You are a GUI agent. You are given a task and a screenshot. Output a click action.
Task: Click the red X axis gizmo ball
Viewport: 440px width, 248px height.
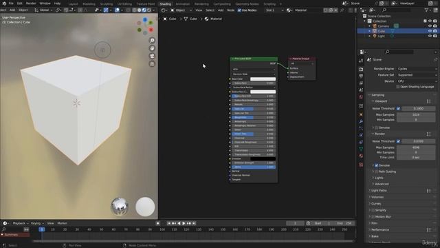tap(151, 30)
